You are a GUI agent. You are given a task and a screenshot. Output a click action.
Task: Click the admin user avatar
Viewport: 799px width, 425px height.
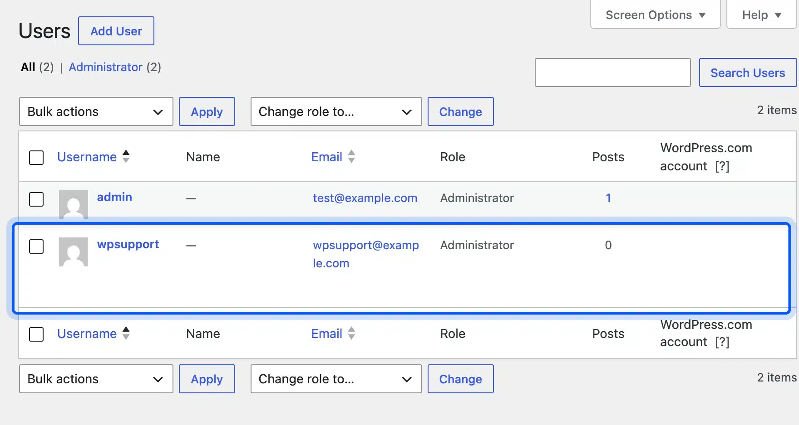74,205
